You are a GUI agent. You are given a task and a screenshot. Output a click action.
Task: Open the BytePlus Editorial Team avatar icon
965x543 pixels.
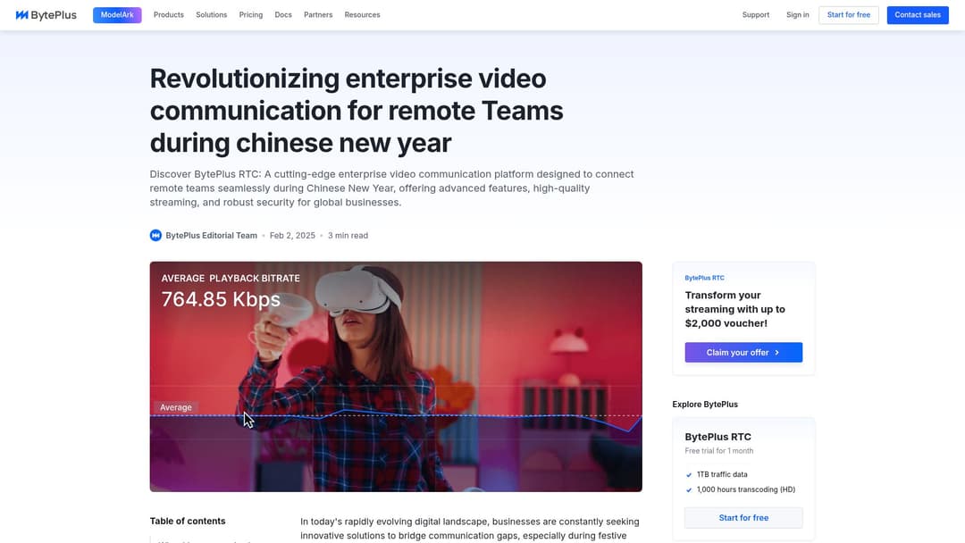pos(155,236)
